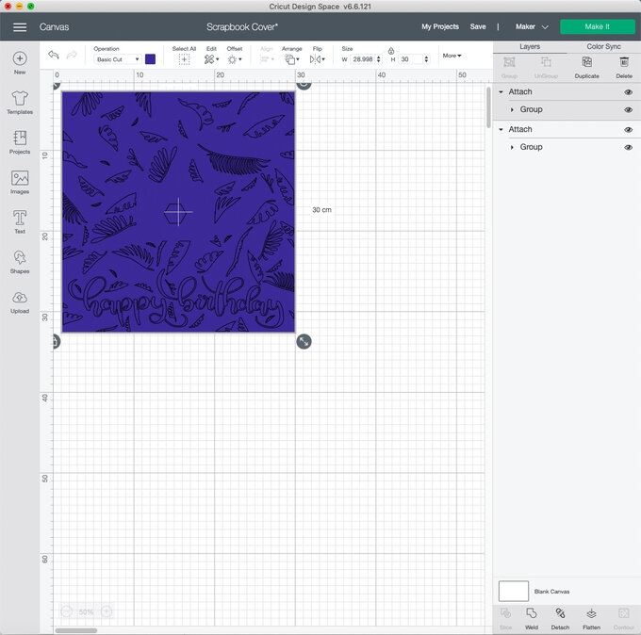641x635 pixels.
Task: Zoom in the canvas
Action: [x=107, y=611]
